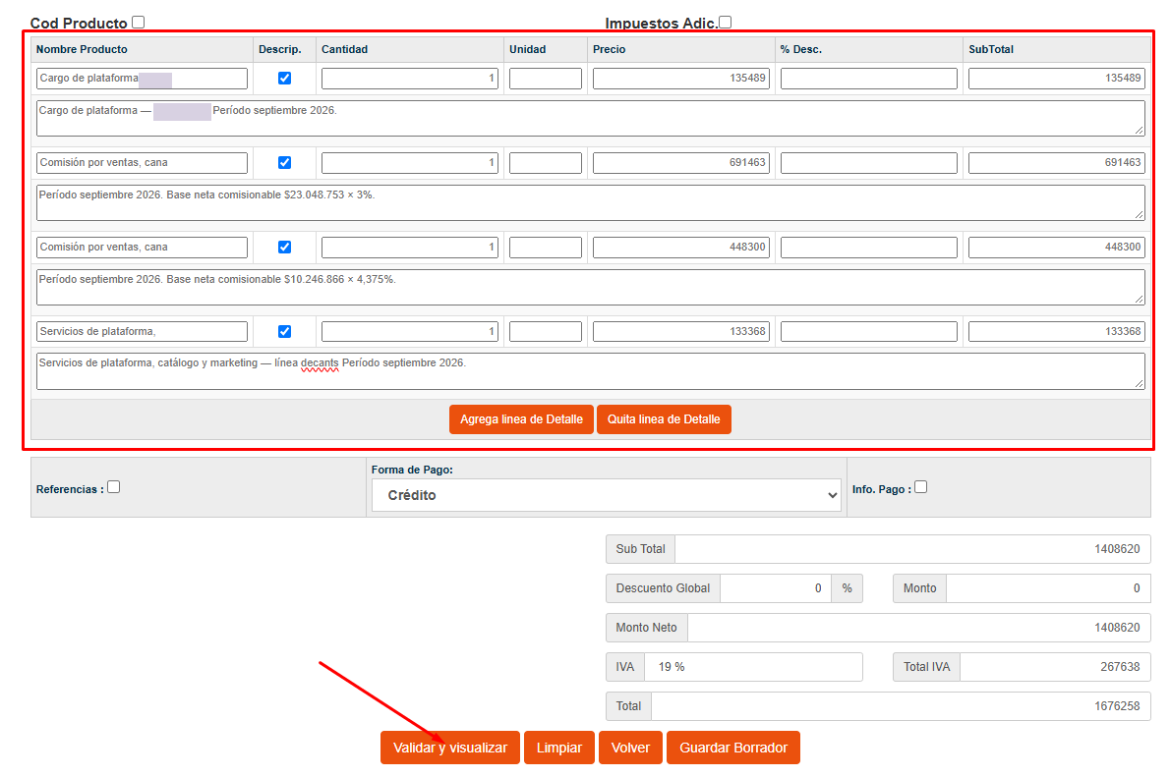The height and width of the screenshot is (777, 1170).
Task: Click Quita linea de Detalle button
Action: [664, 419]
